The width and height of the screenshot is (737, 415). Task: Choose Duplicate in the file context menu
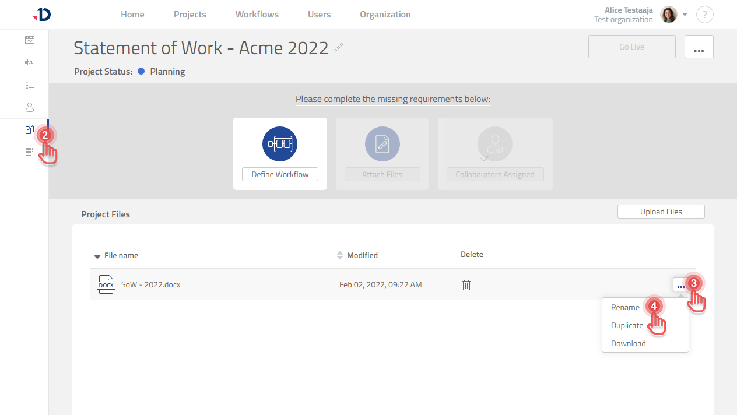point(627,325)
